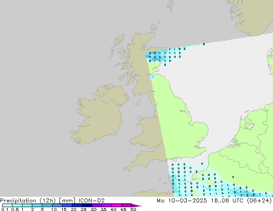
Task: Click the 'Precipitation (12h)' title text
Action: (x=28, y=201)
